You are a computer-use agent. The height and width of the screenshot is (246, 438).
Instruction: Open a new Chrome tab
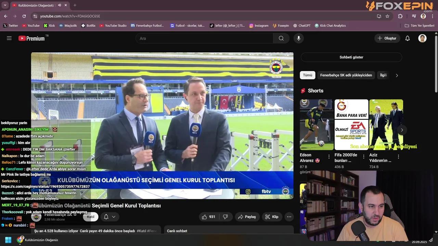(x=75, y=5)
